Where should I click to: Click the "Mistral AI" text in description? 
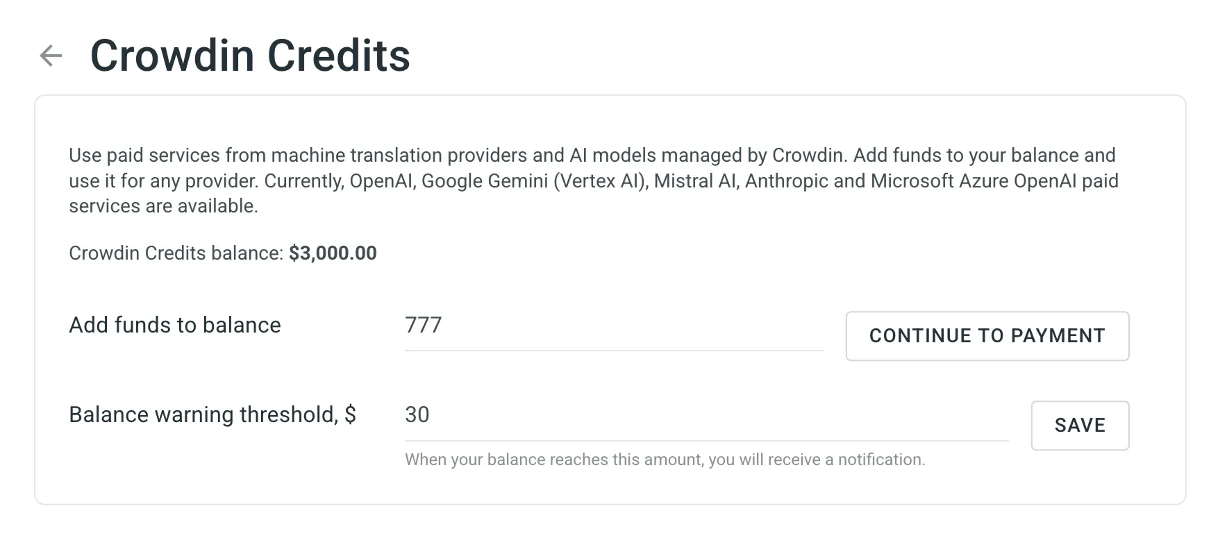(x=696, y=181)
